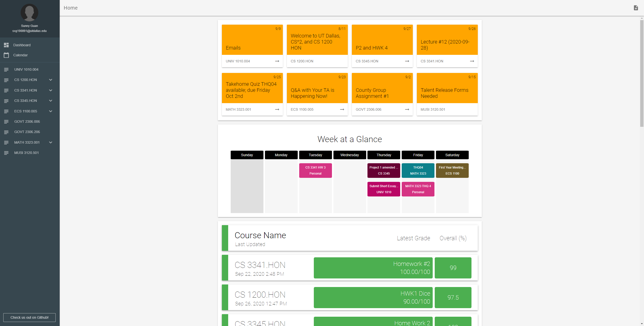644x326 pixels.
Task: Open the Dashboard icon in sidebar
Action: click(6, 45)
